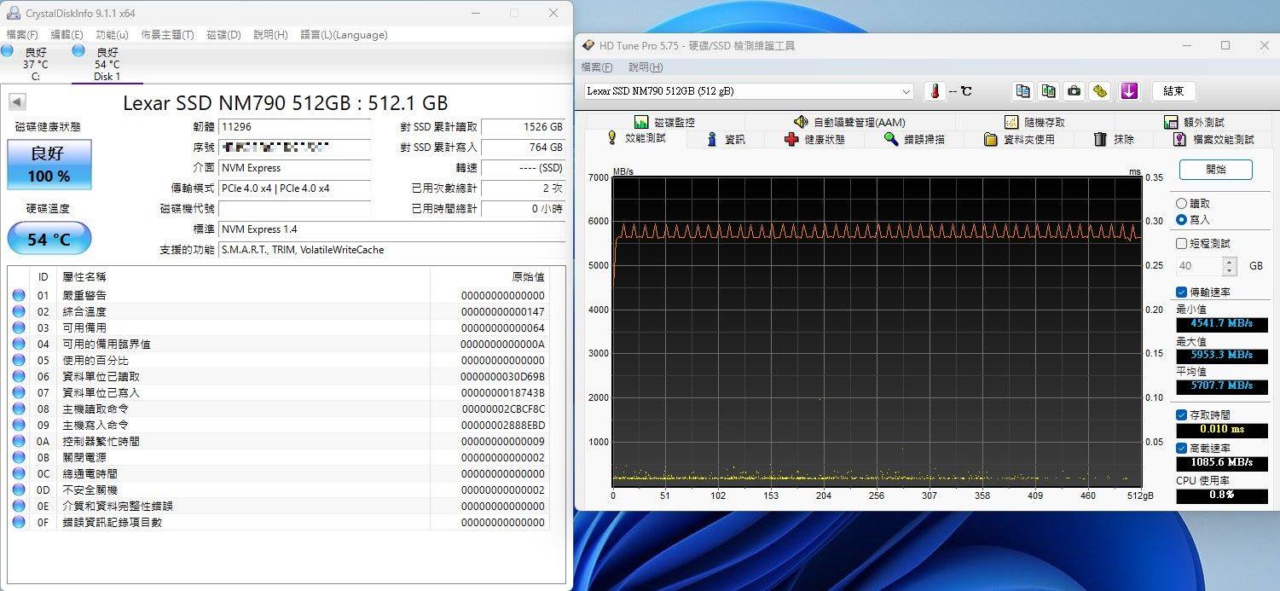
Task: Click status orb for attribute 0D 不安全關機
Action: tap(19, 490)
